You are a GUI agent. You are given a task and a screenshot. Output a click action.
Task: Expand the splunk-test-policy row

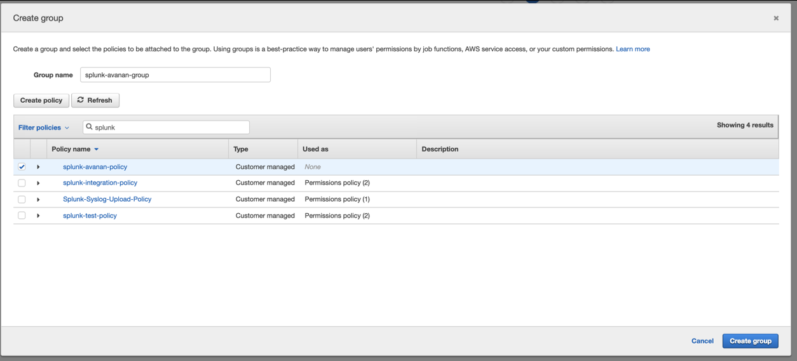38,216
